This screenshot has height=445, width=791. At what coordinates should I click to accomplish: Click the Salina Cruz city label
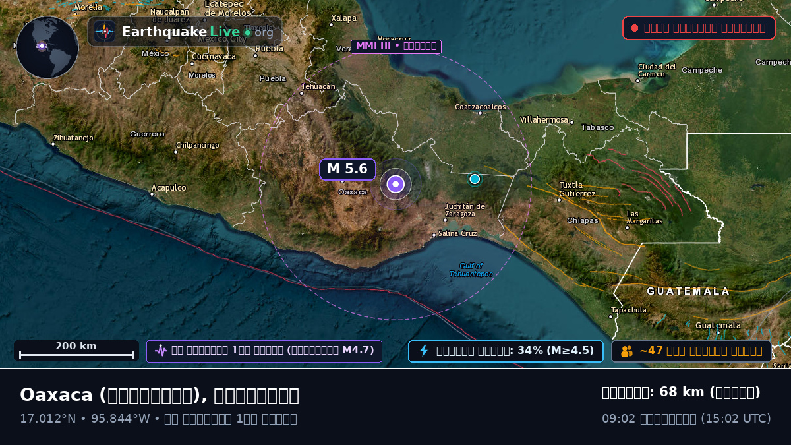tap(457, 233)
